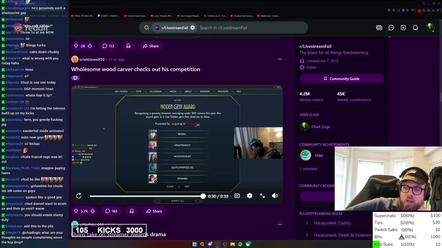Give award on the wood carver post
Image resolution: width=442 pixels, height=248 pixels.
pos(132,211)
